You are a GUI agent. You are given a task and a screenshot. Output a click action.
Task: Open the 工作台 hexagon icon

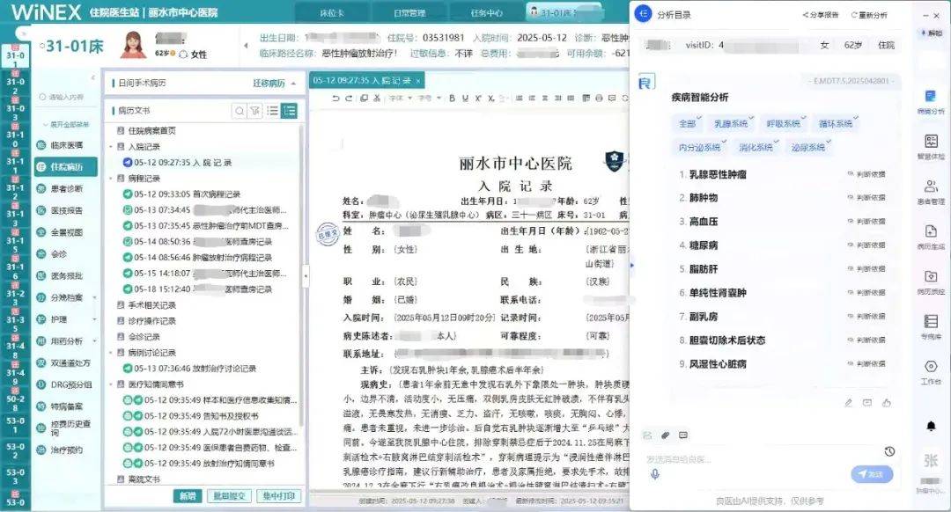[x=931, y=371]
